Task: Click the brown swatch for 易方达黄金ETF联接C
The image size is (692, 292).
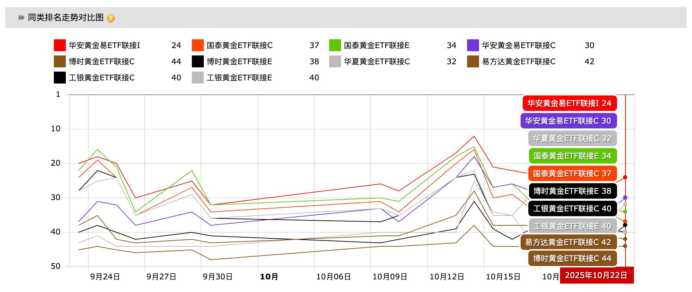Action: point(473,61)
